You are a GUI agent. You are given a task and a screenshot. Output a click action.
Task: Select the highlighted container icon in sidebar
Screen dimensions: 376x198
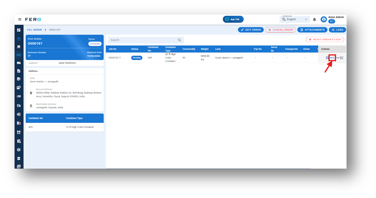pos(19,55)
